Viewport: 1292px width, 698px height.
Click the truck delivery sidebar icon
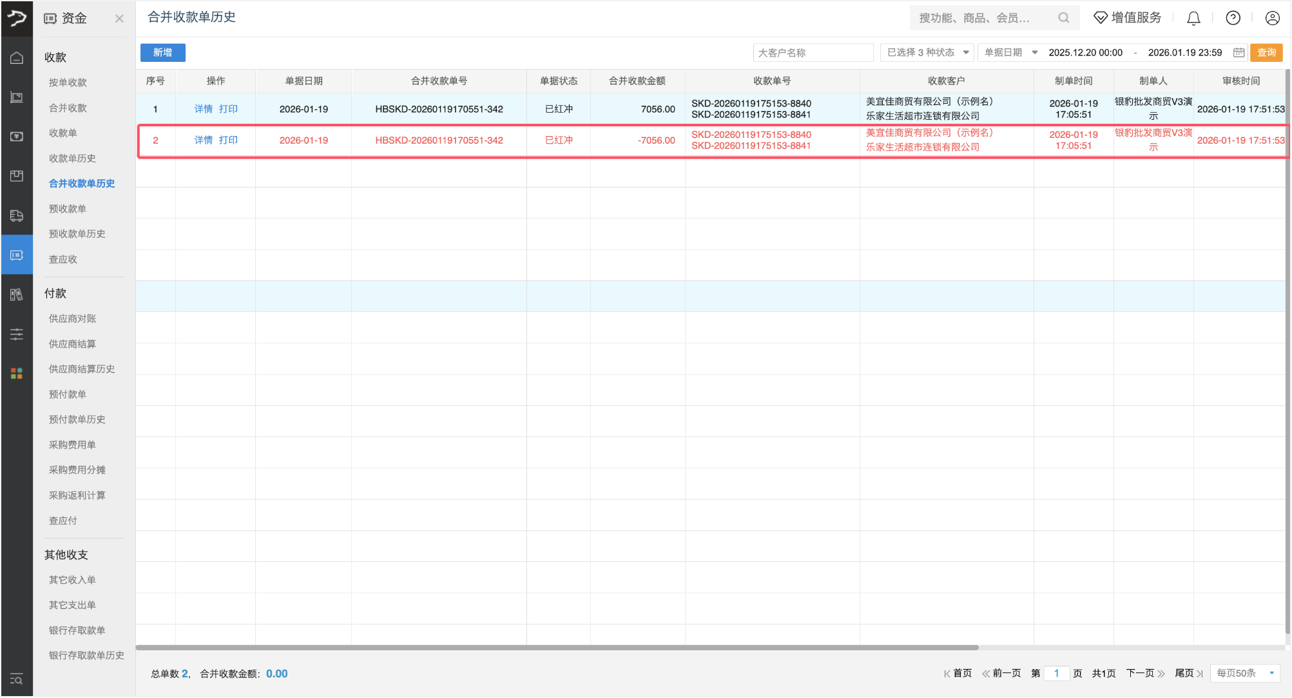tap(17, 216)
